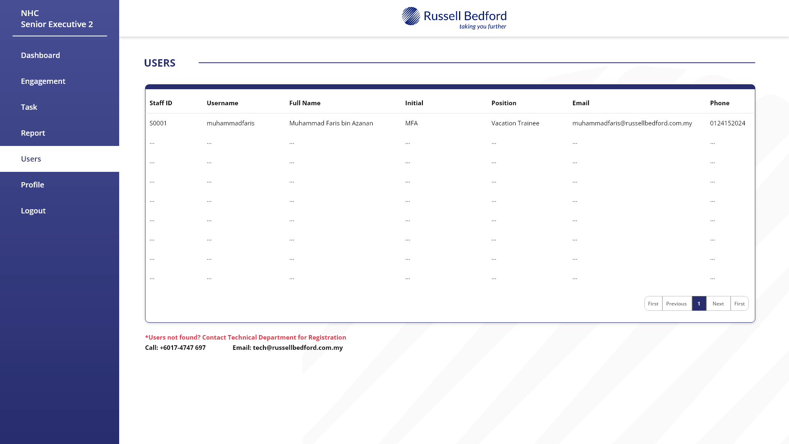789x444 pixels.
Task: Click the USERS page heading
Action: point(160,63)
